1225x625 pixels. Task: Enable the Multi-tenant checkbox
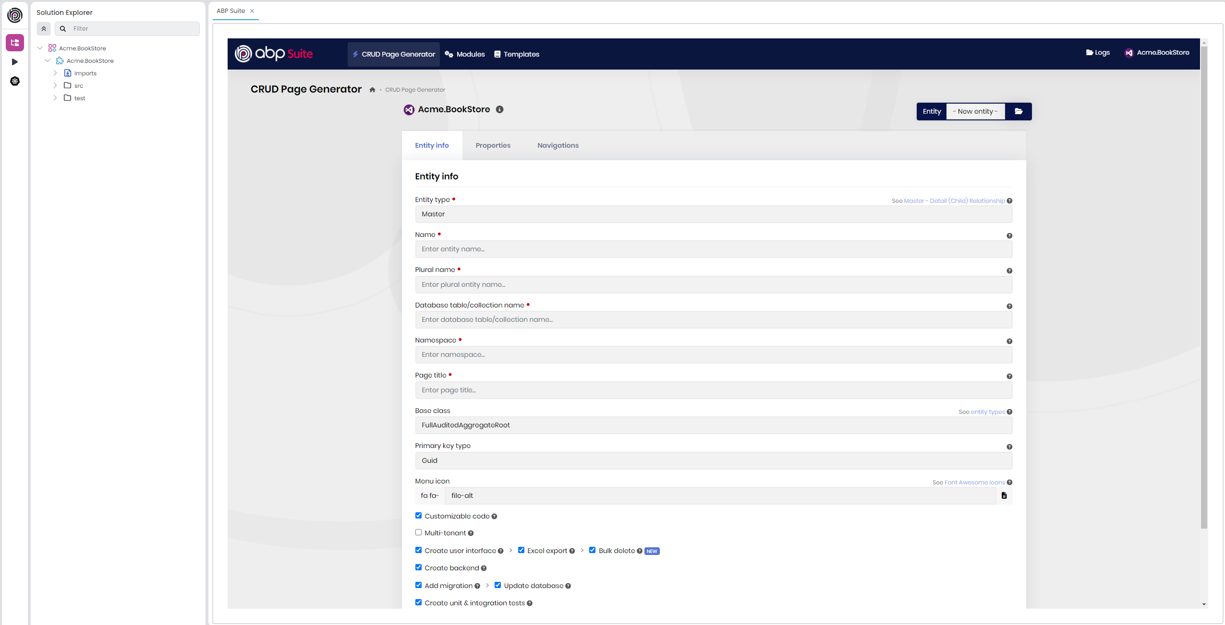(418, 532)
